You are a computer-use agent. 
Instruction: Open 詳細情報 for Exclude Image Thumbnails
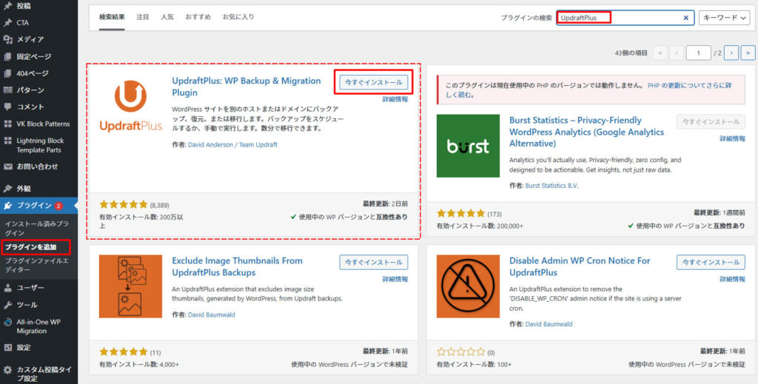point(395,279)
